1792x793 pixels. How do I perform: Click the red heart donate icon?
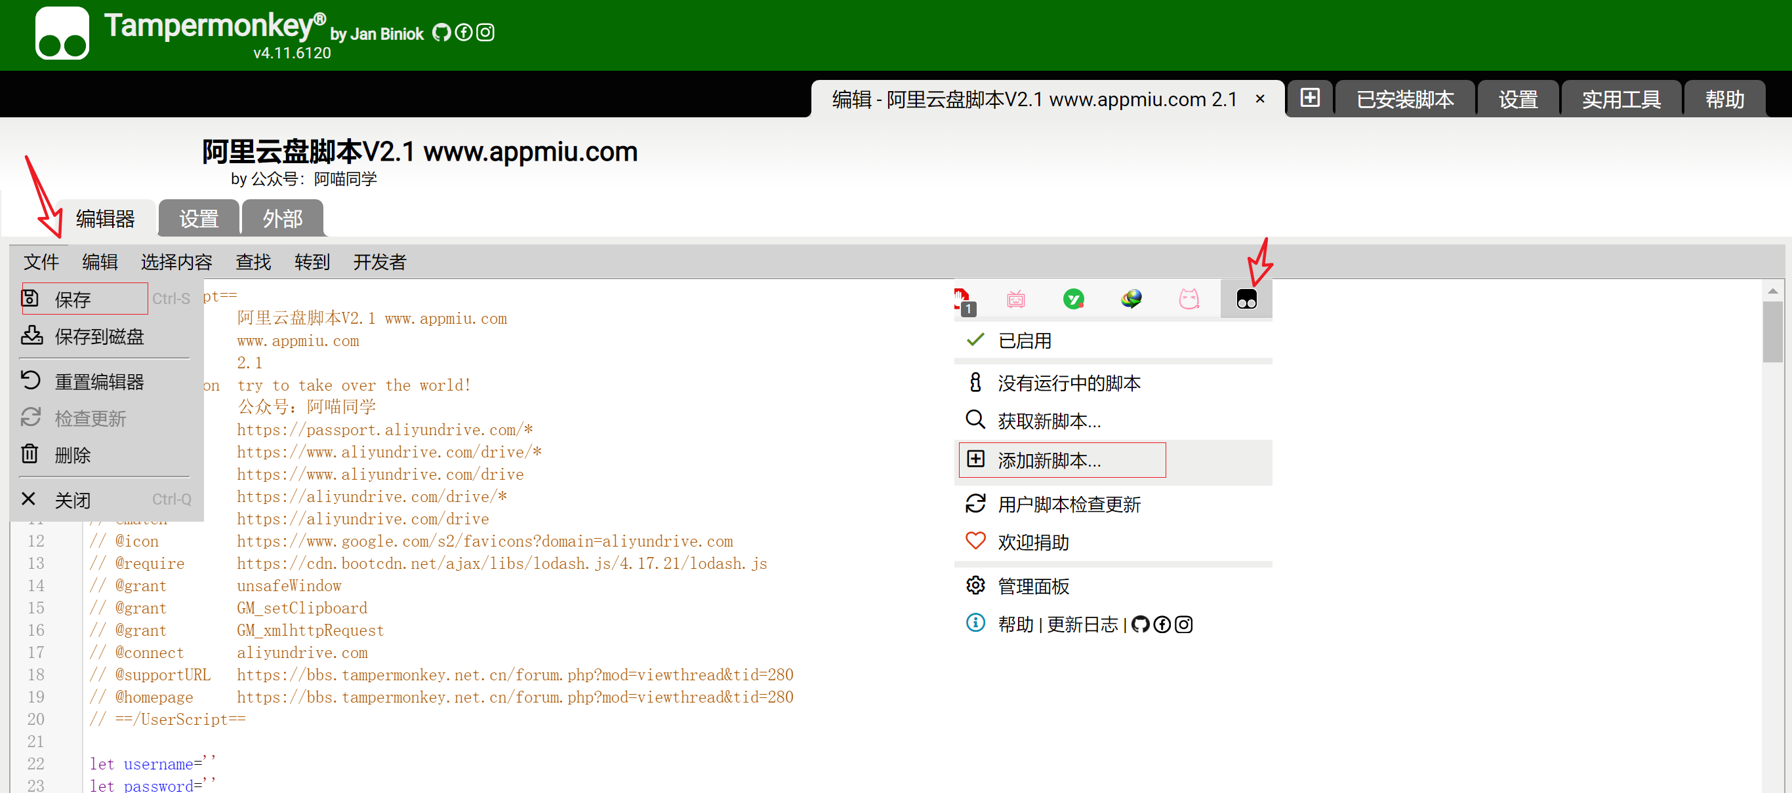coord(975,541)
